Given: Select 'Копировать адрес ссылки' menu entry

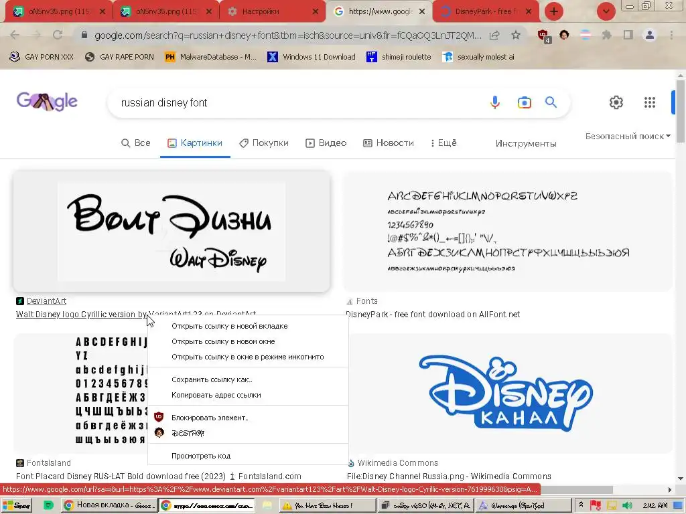Looking at the screenshot, I should coord(248,395).
